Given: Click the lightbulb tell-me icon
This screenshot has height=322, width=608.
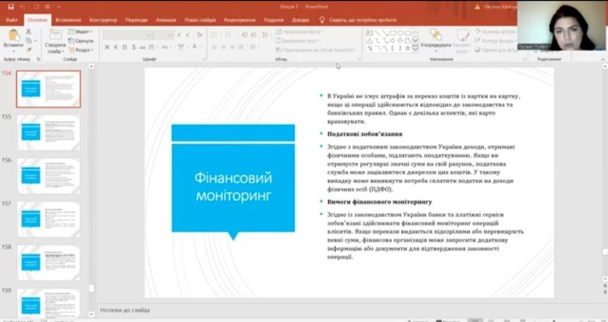Looking at the screenshot, I should (321, 20).
